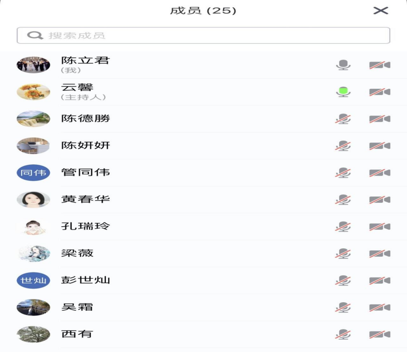Click the muted microphone for 孔瑞玲

tap(343, 227)
